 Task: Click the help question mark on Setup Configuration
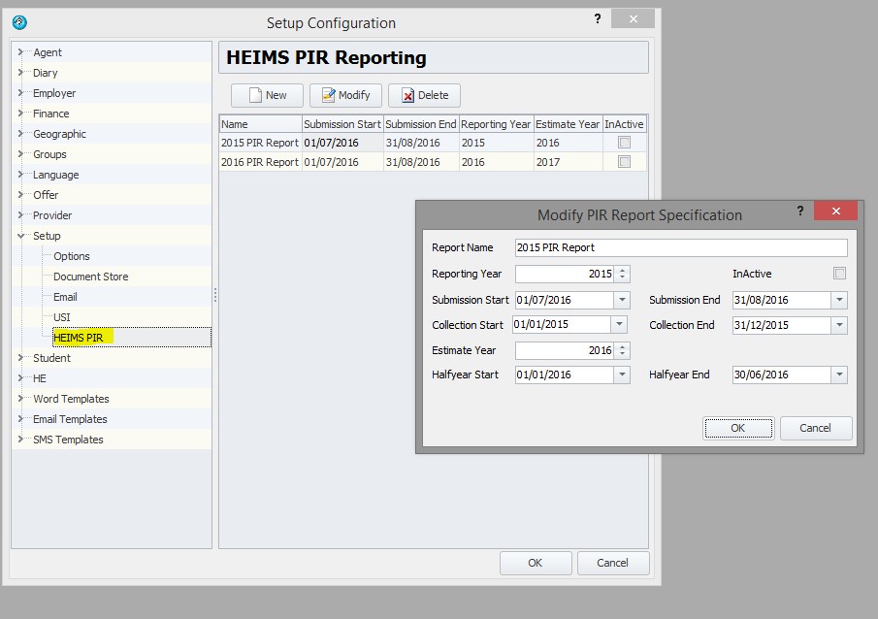click(x=597, y=17)
